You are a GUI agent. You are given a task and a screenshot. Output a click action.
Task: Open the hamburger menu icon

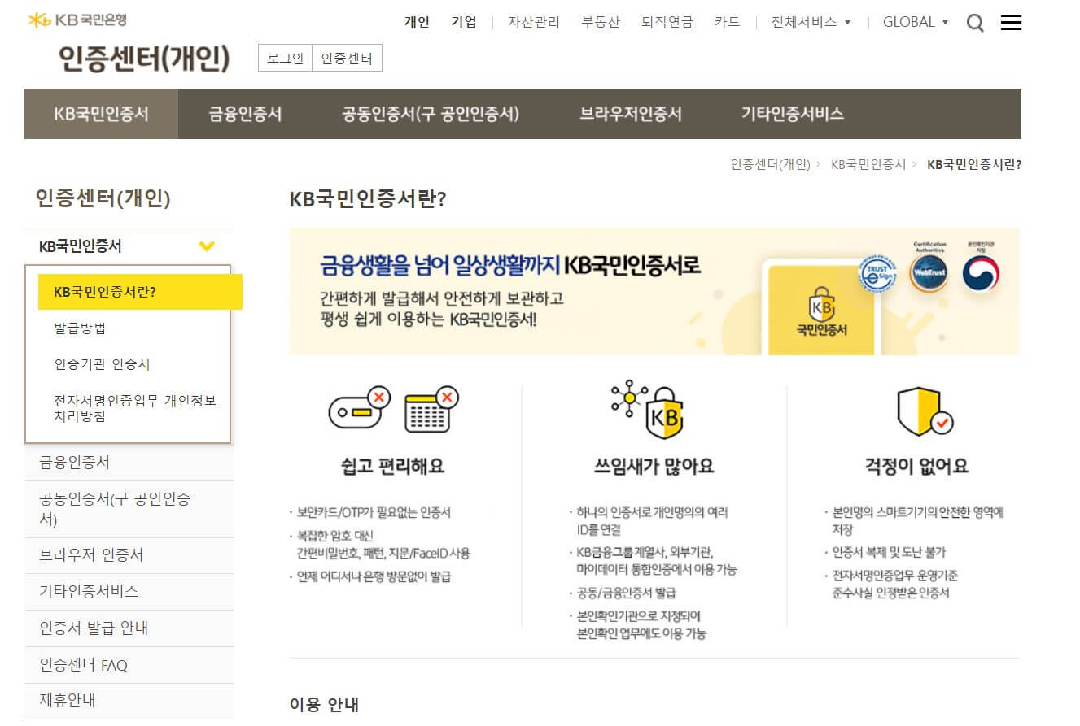coord(1011,23)
